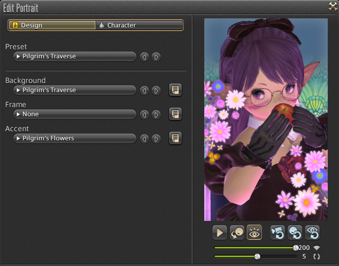Open the Frame list icon

(x=175, y=114)
